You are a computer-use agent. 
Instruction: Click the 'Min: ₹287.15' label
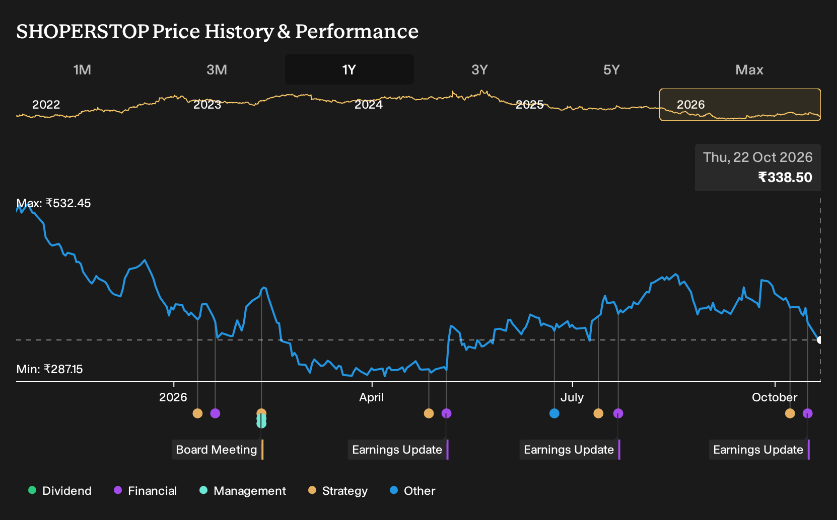[49, 369]
